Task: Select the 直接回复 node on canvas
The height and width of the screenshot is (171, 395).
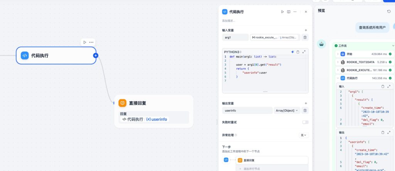Action: click(154, 103)
